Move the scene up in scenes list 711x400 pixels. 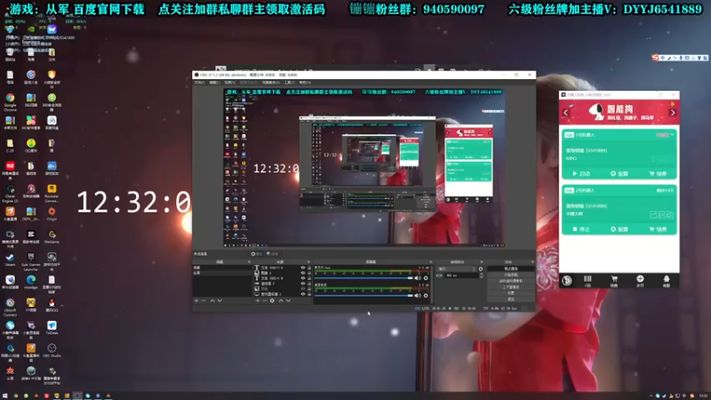point(212,300)
